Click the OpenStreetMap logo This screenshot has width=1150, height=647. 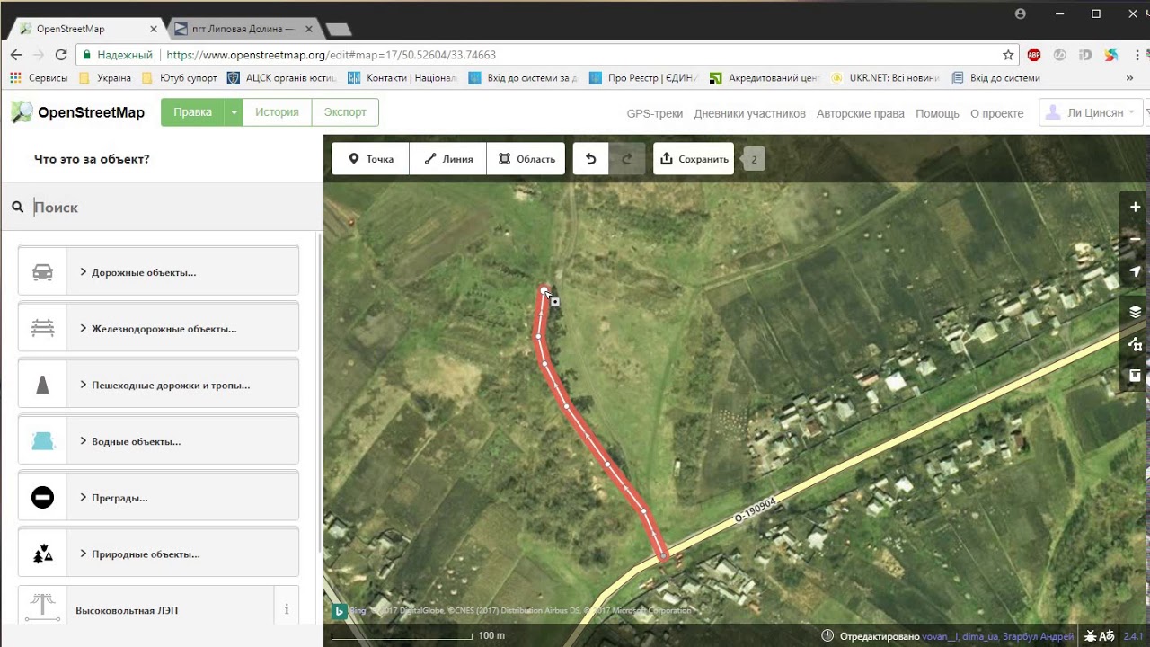click(77, 112)
